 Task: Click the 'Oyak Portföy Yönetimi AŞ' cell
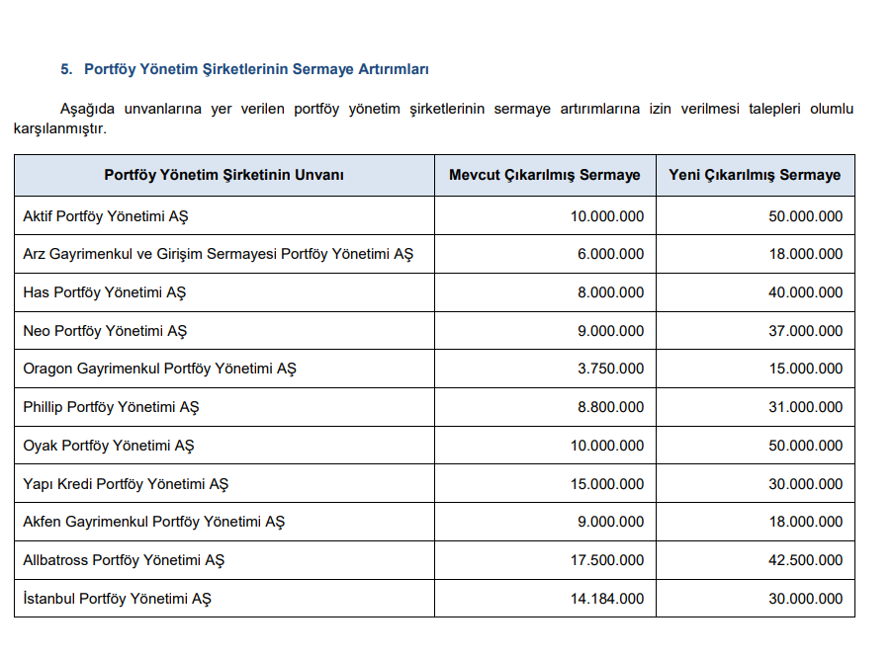(108, 446)
